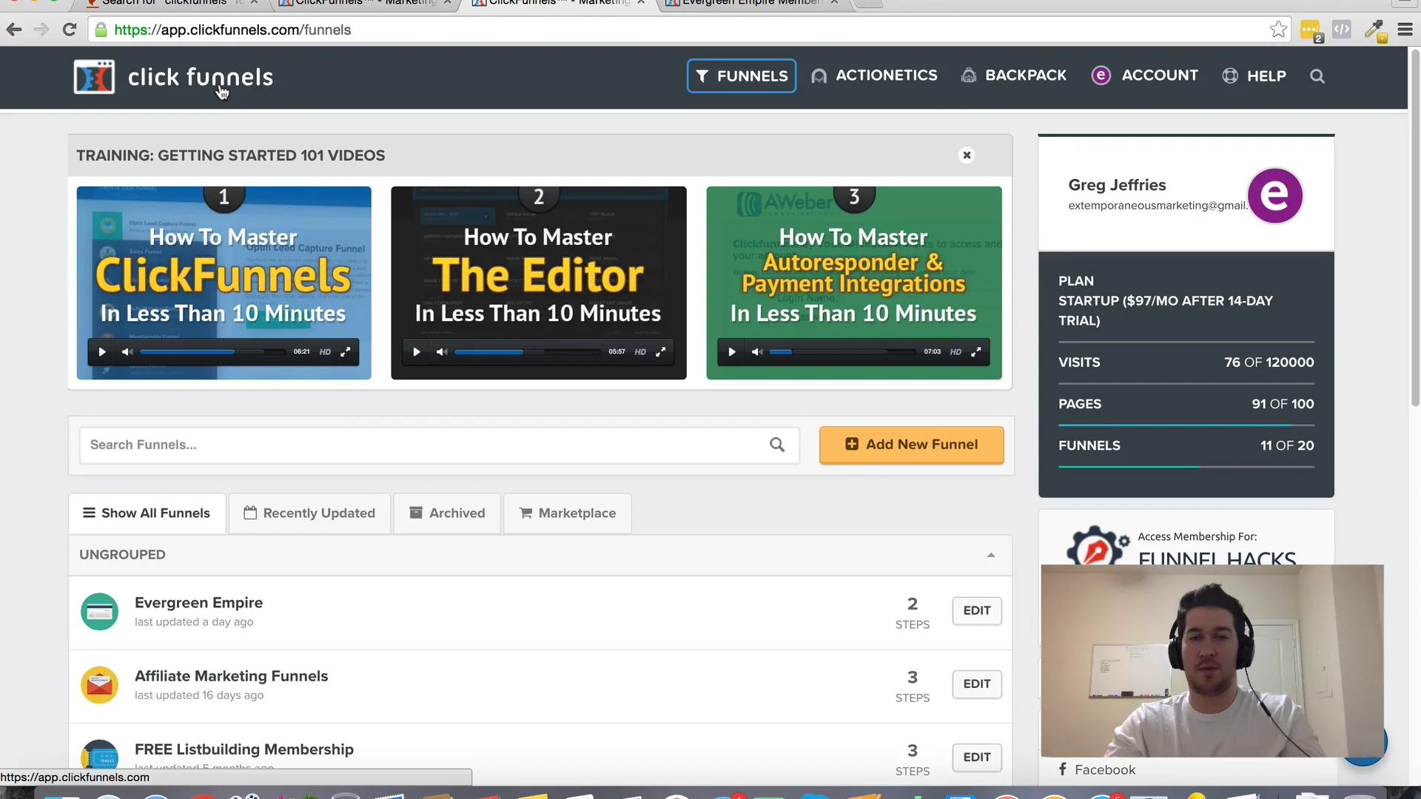This screenshot has width=1421, height=799.
Task: Click the ClickFunnels logo icon
Action: [x=94, y=77]
